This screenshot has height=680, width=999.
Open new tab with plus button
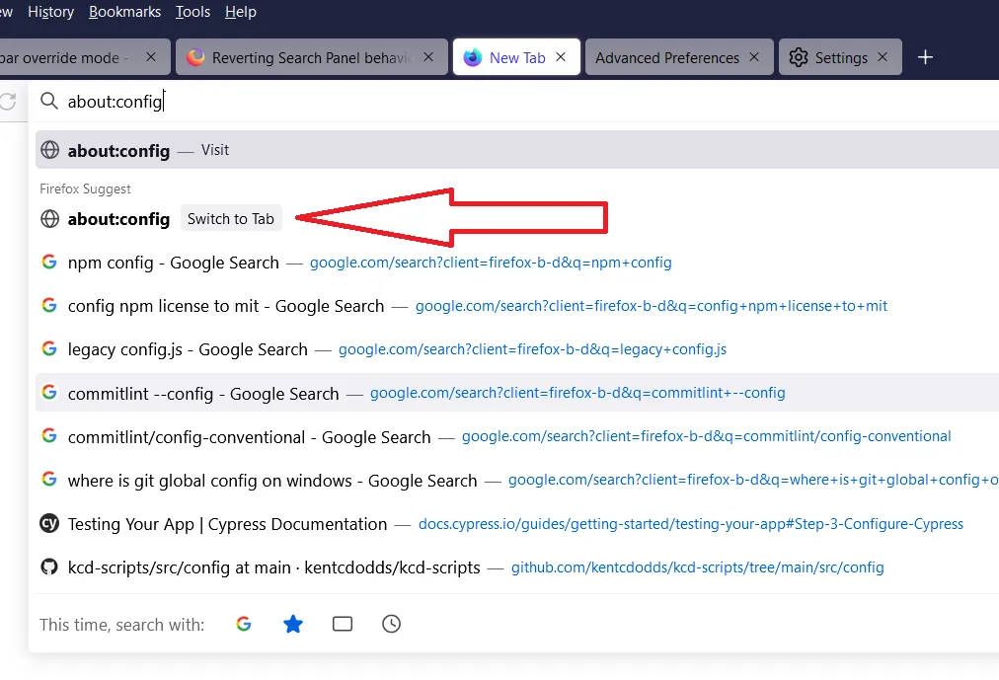pyautogui.click(x=925, y=57)
